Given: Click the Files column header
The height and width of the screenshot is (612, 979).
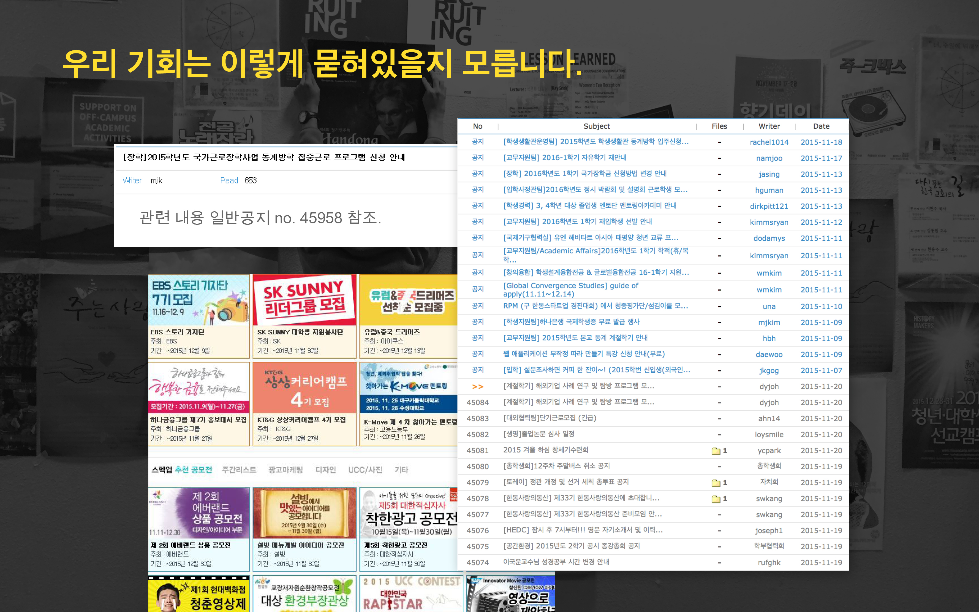Looking at the screenshot, I should click(x=719, y=126).
